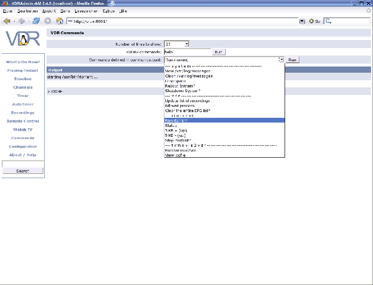Click the VDR penguin logo
The height and width of the screenshot is (285, 373).
pos(22,39)
